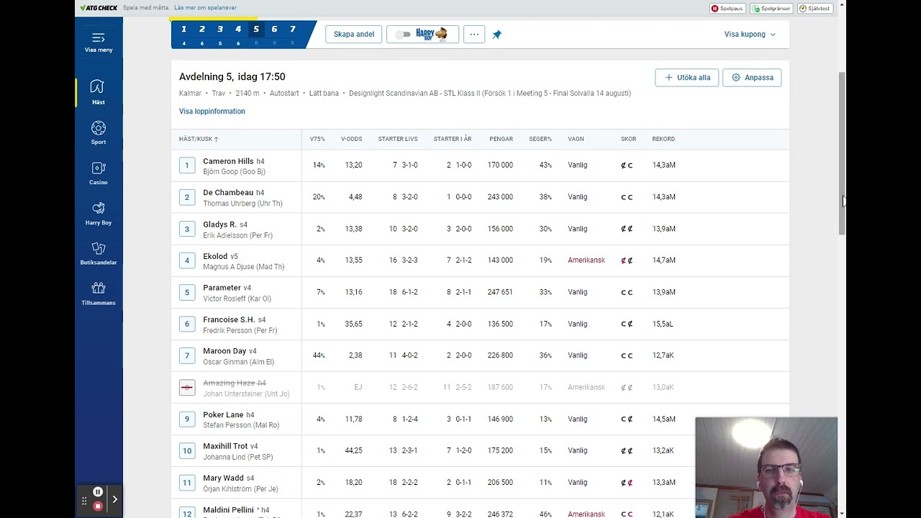Click the Skapa andel button
This screenshot has height=518, width=921.
click(354, 35)
